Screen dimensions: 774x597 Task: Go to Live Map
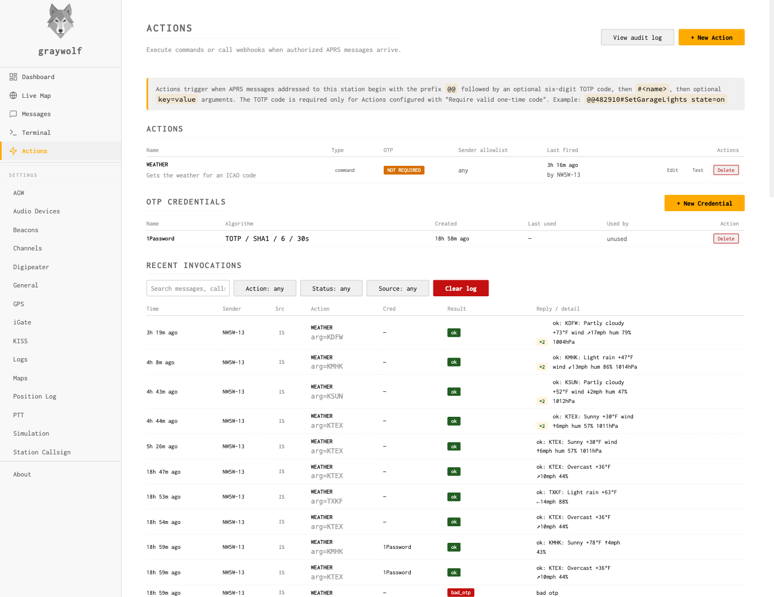point(60,96)
